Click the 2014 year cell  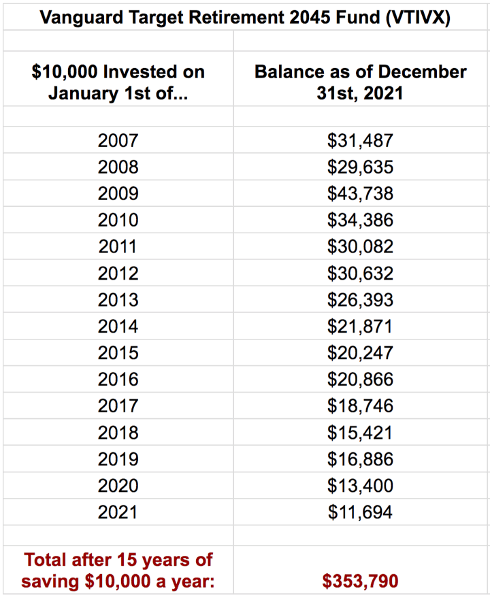[118, 327]
